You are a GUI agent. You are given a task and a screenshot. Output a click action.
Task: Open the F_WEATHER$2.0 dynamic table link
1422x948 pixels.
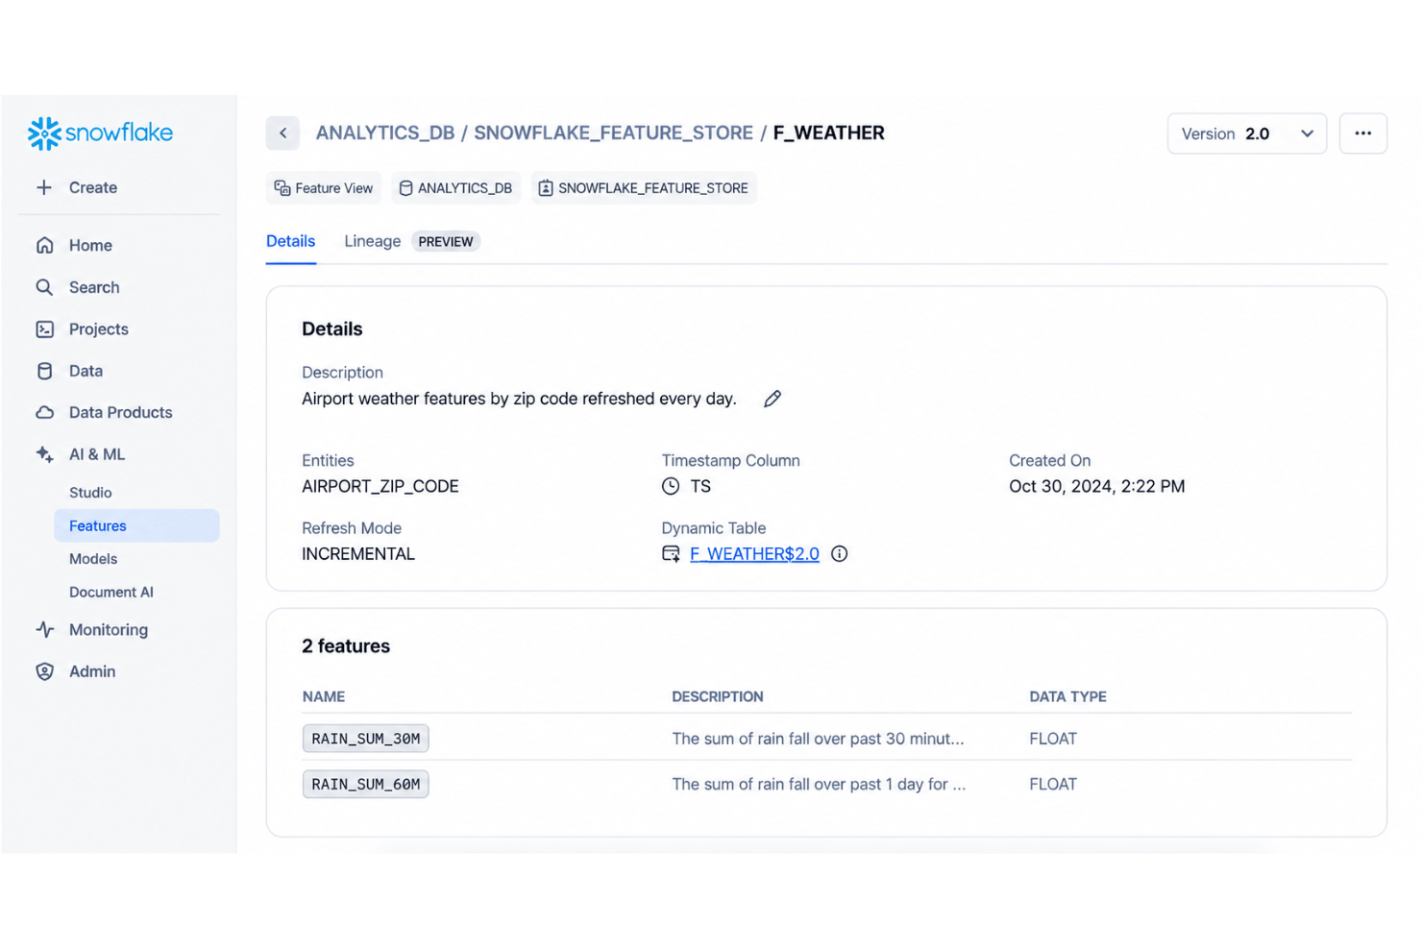754,554
